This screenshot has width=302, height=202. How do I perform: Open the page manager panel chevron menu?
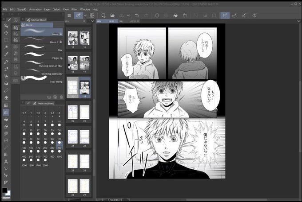[93, 21]
